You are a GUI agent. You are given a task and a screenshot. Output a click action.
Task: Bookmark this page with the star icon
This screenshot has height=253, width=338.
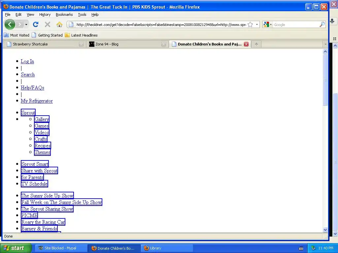250,24
